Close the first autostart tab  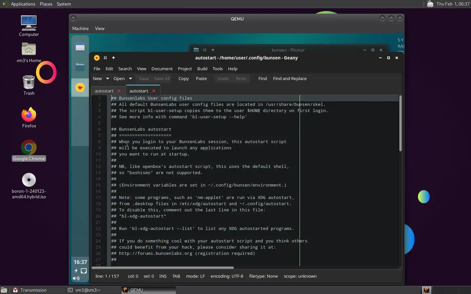point(119,91)
